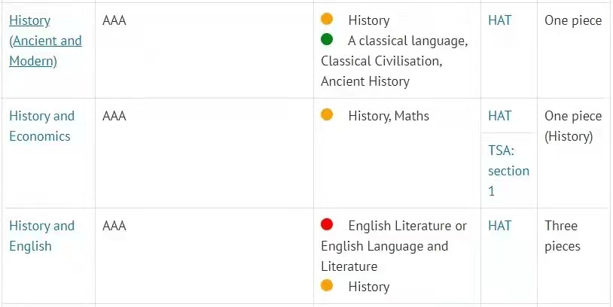Click the HAT link in the History and Economics row

coord(499,116)
